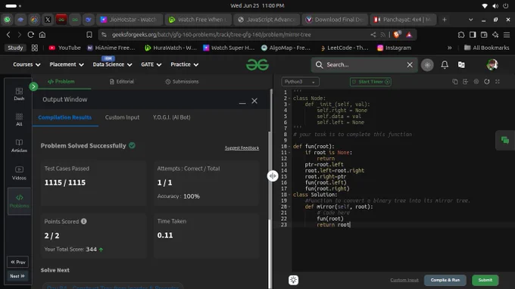Expand the Data Science dropdown

[x=112, y=64]
